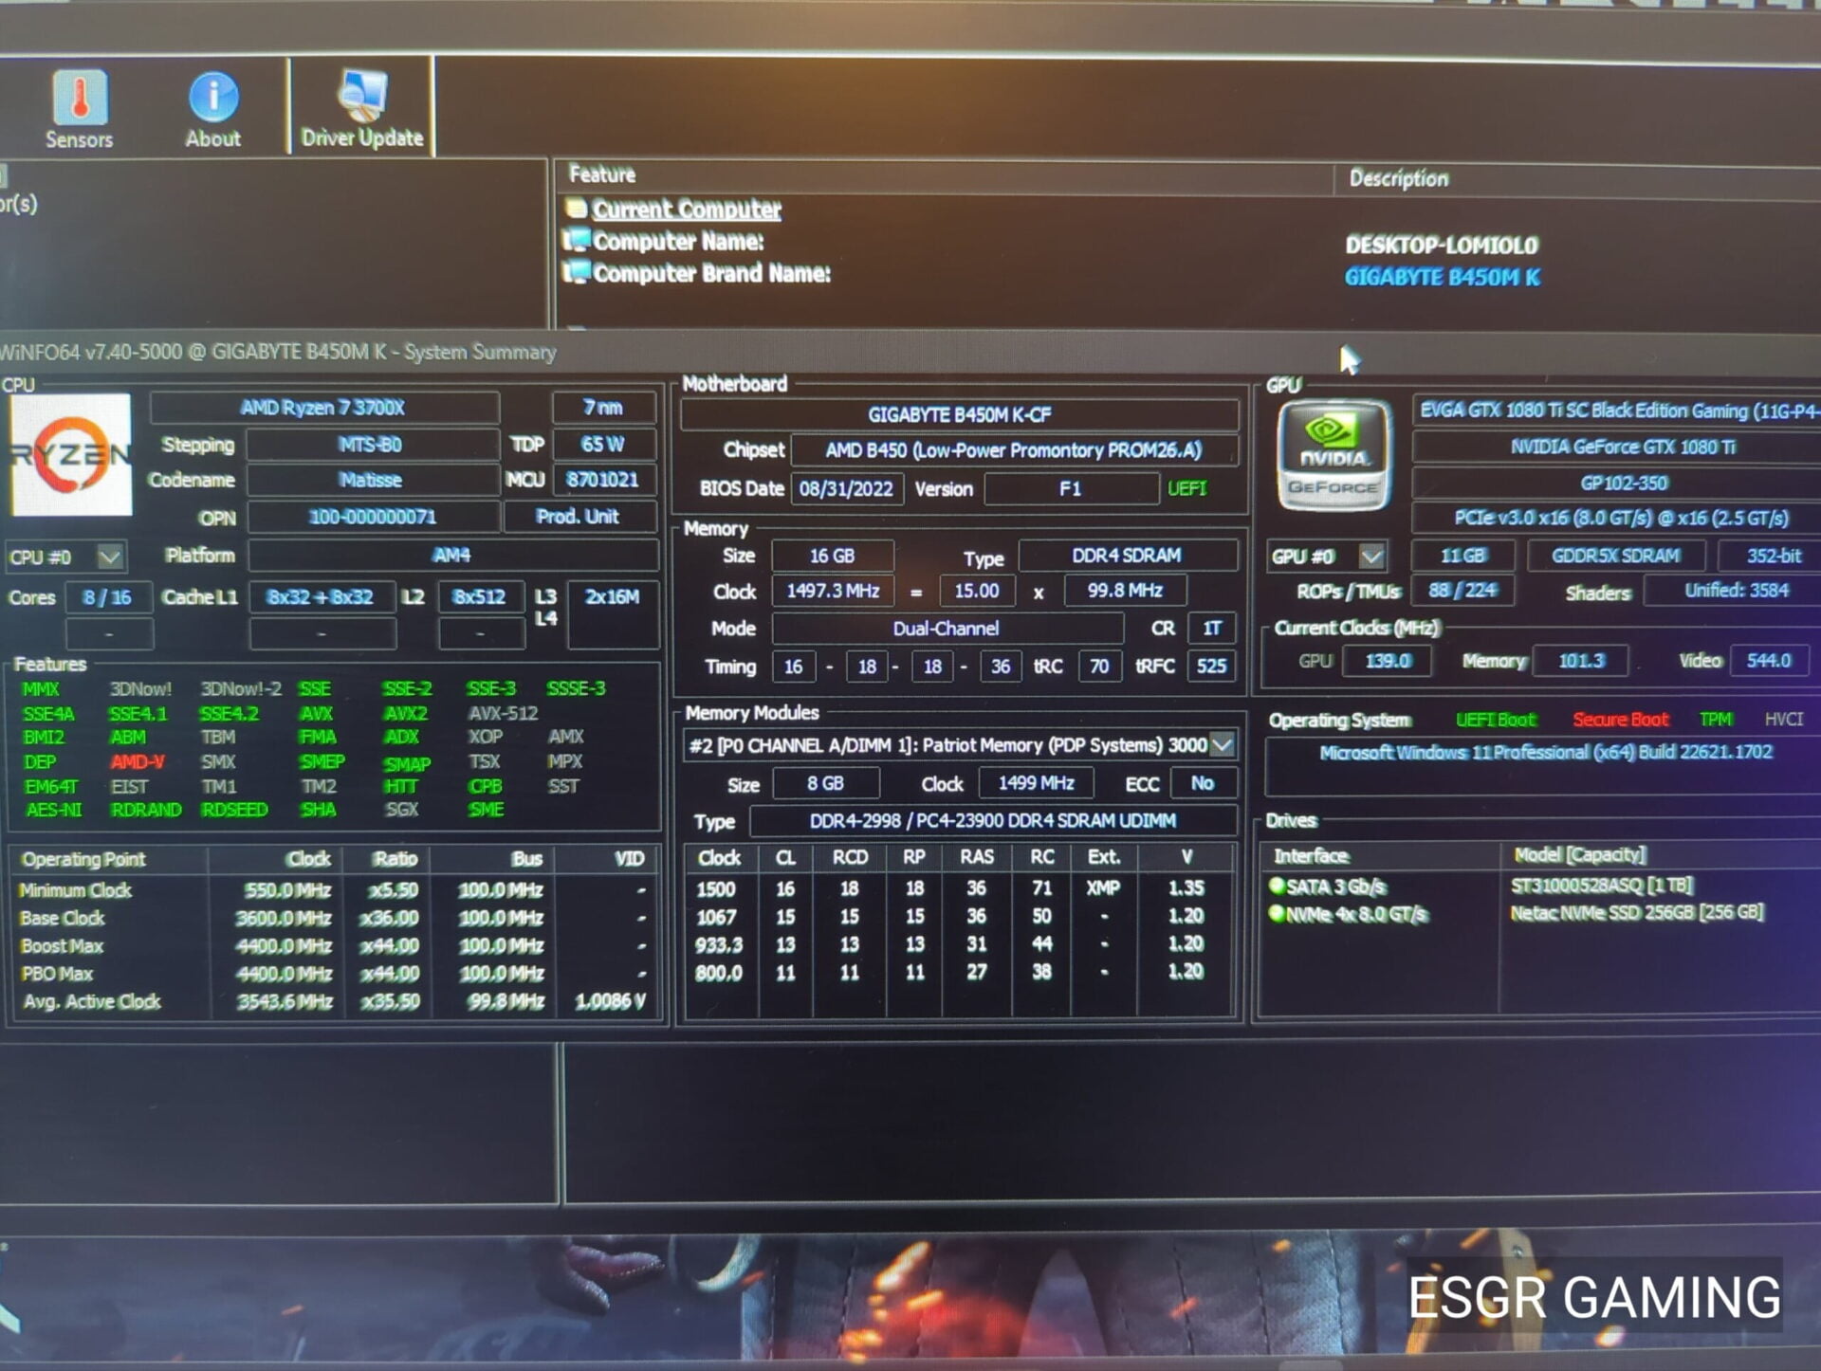This screenshot has height=1371, width=1821.
Task: Click the UEFI label next to BIOS version
Action: point(1186,488)
